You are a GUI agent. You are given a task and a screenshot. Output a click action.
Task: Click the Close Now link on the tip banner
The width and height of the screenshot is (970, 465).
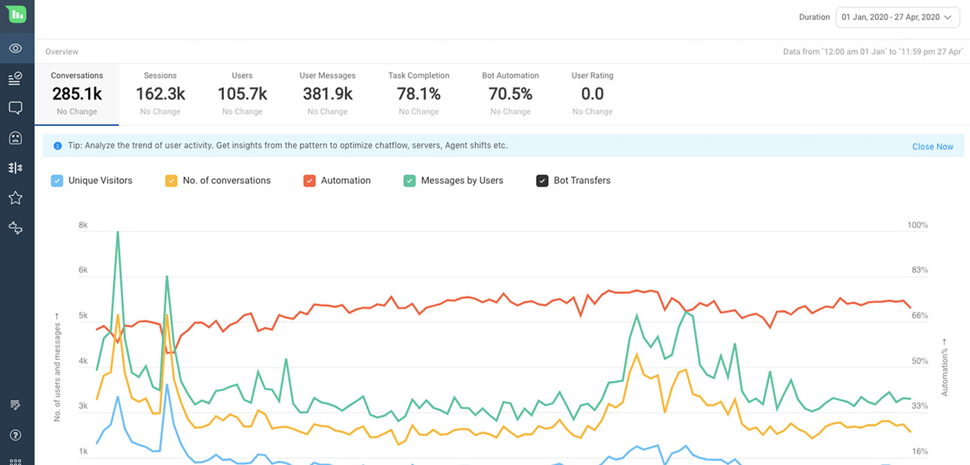pyautogui.click(x=933, y=146)
